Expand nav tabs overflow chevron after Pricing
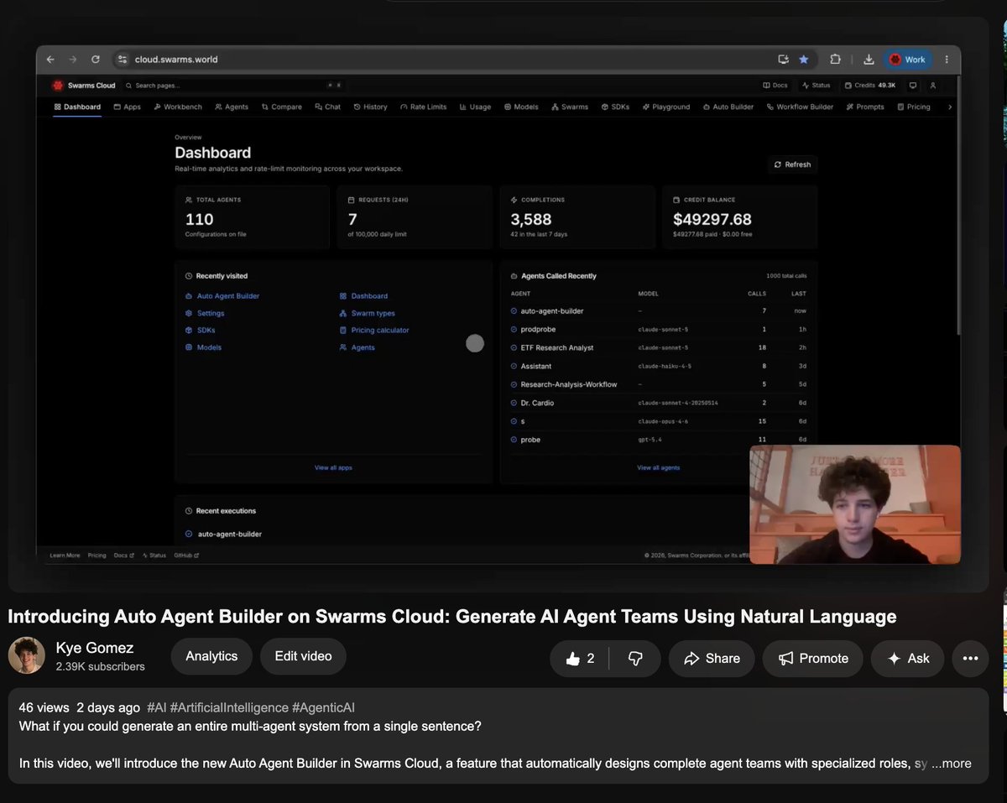Screen dimensions: 1007x803 (949, 107)
